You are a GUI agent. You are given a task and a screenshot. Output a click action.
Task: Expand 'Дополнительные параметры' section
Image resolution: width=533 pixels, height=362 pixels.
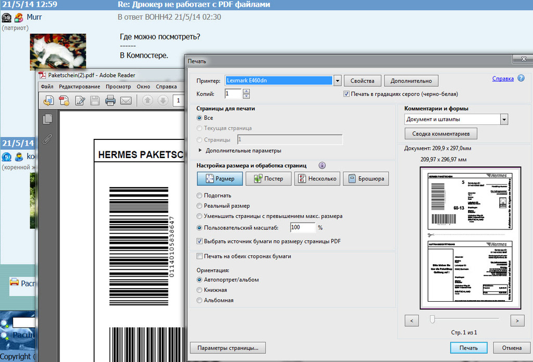pos(200,150)
